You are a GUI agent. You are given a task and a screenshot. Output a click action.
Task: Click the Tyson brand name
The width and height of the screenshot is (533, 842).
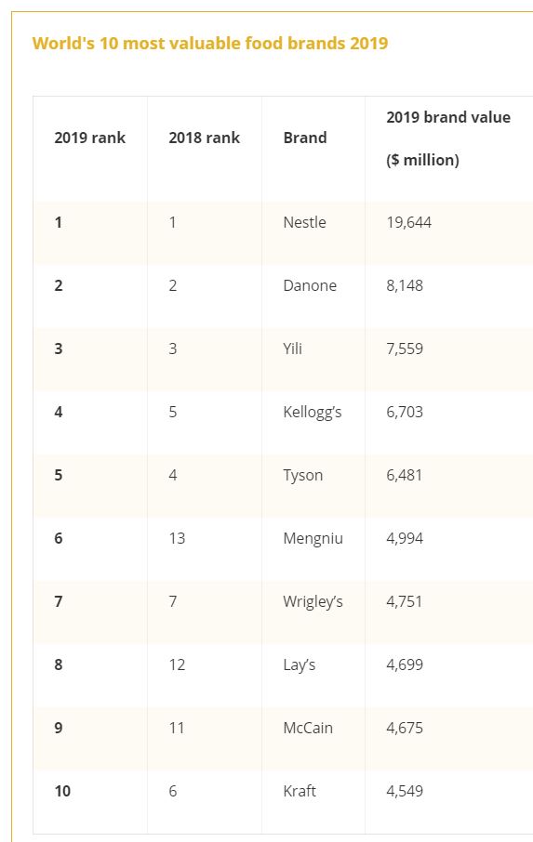pos(303,475)
